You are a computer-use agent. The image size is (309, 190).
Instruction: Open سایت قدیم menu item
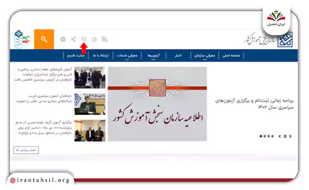coord(76,55)
